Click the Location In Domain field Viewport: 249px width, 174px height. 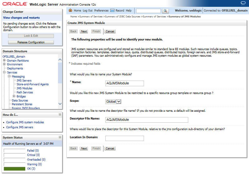tap(125, 138)
